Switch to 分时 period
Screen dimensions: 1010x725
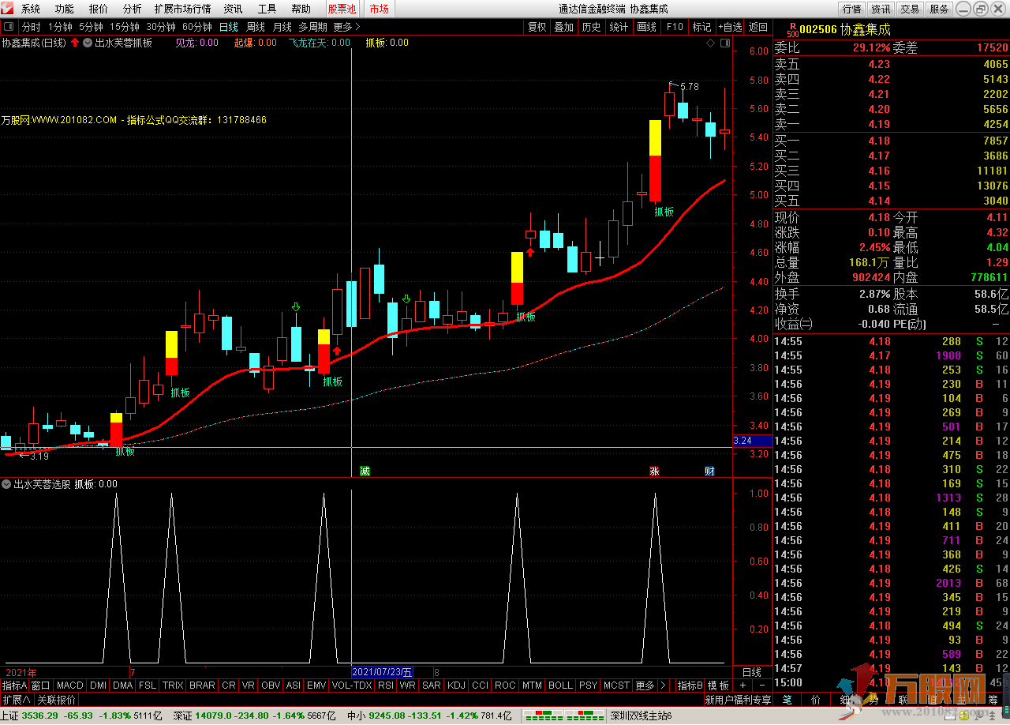pos(31,27)
